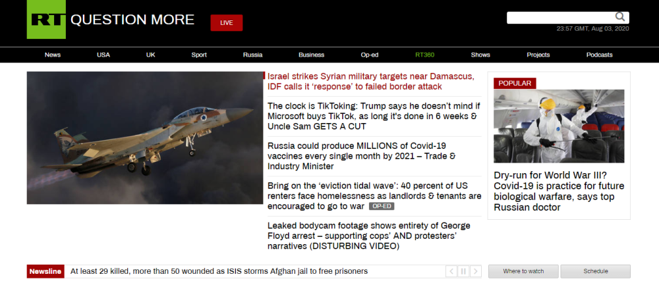Open the Israeli fighter jet lead image
The width and height of the screenshot is (659, 285).
145,138
